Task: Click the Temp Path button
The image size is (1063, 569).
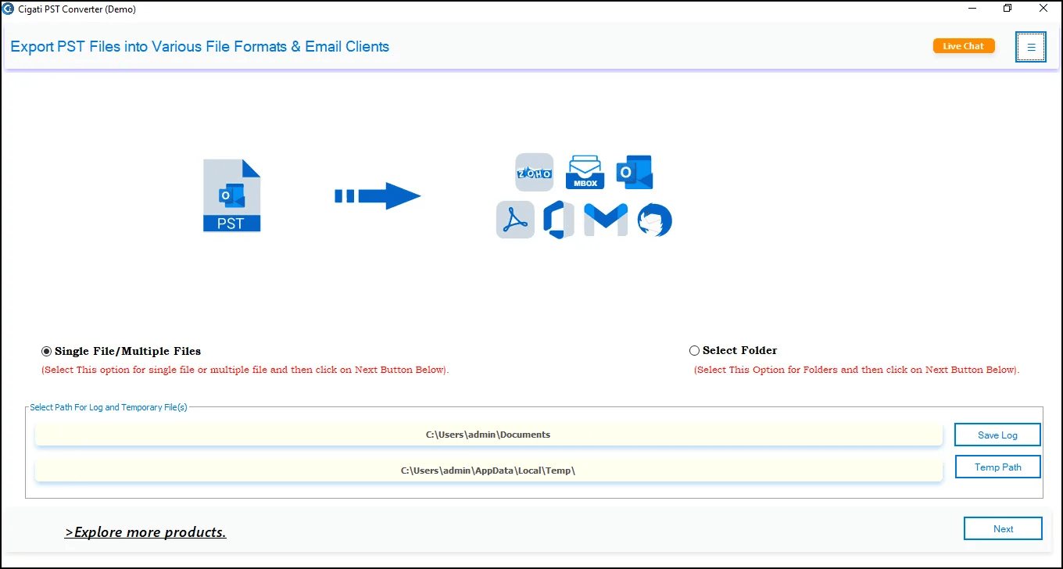Action: click(998, 467)
